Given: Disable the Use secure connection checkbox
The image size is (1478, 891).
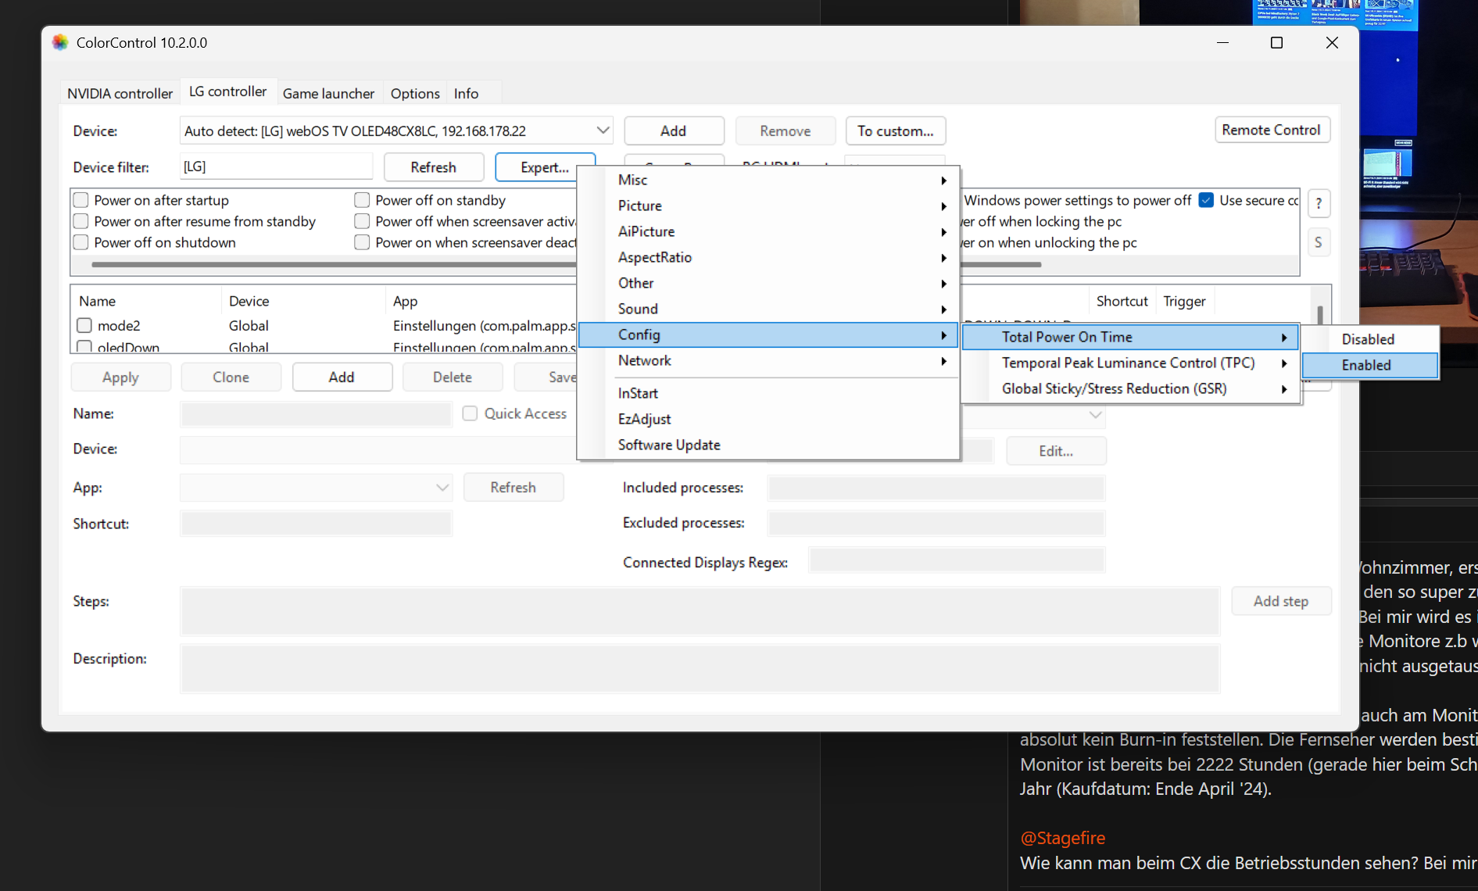Looking at the screenshot, I should coord(1206,200).
